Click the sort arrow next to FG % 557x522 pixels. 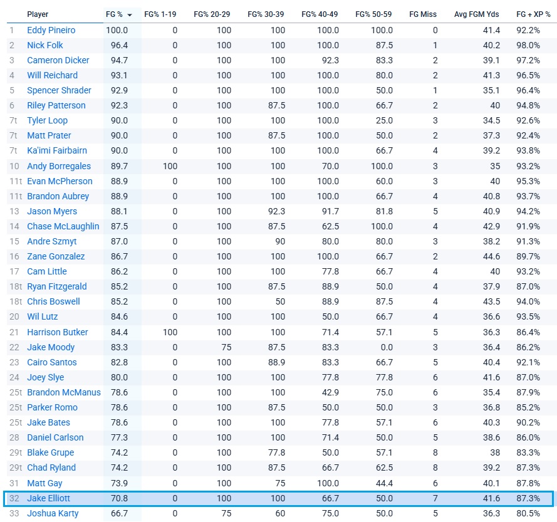[130, 14]
